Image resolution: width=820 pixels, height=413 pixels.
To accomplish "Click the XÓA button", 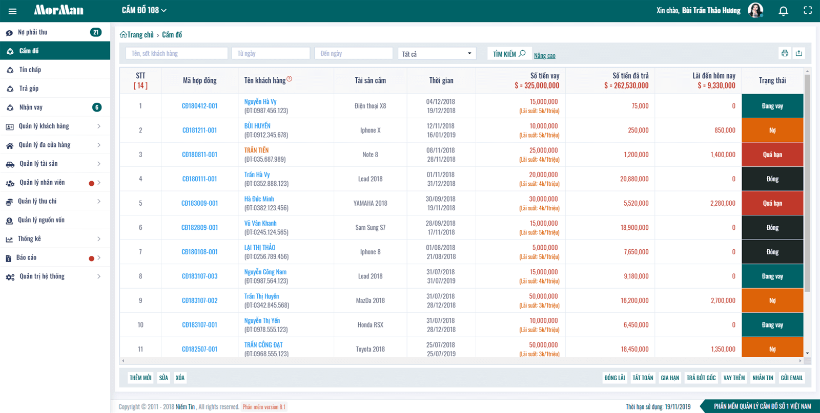I will pos(180,378).
